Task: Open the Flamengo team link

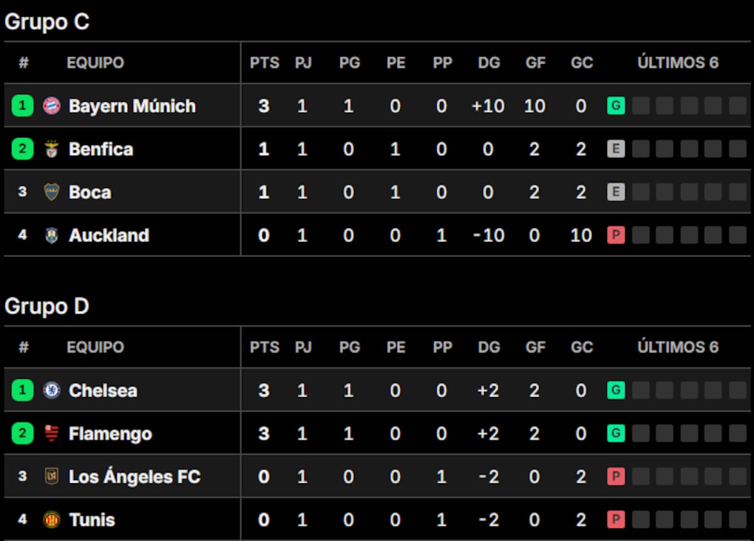Action: coord(110,434)
